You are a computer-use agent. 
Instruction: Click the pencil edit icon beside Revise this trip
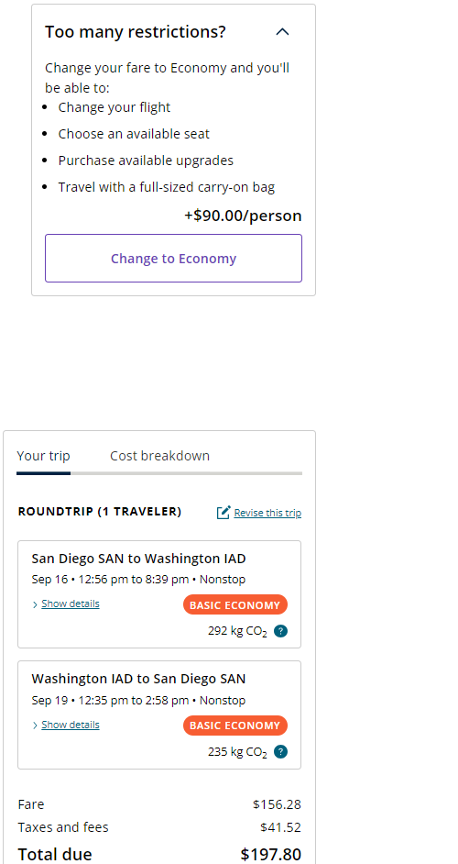(223, 513)
